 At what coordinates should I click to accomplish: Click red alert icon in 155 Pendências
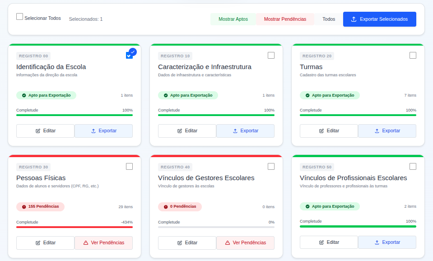pos(24,207)
